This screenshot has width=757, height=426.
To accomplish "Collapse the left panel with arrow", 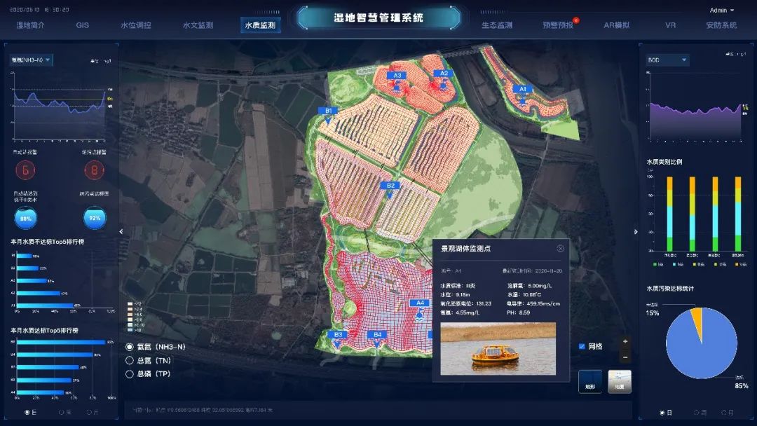I will coord(121,231).
